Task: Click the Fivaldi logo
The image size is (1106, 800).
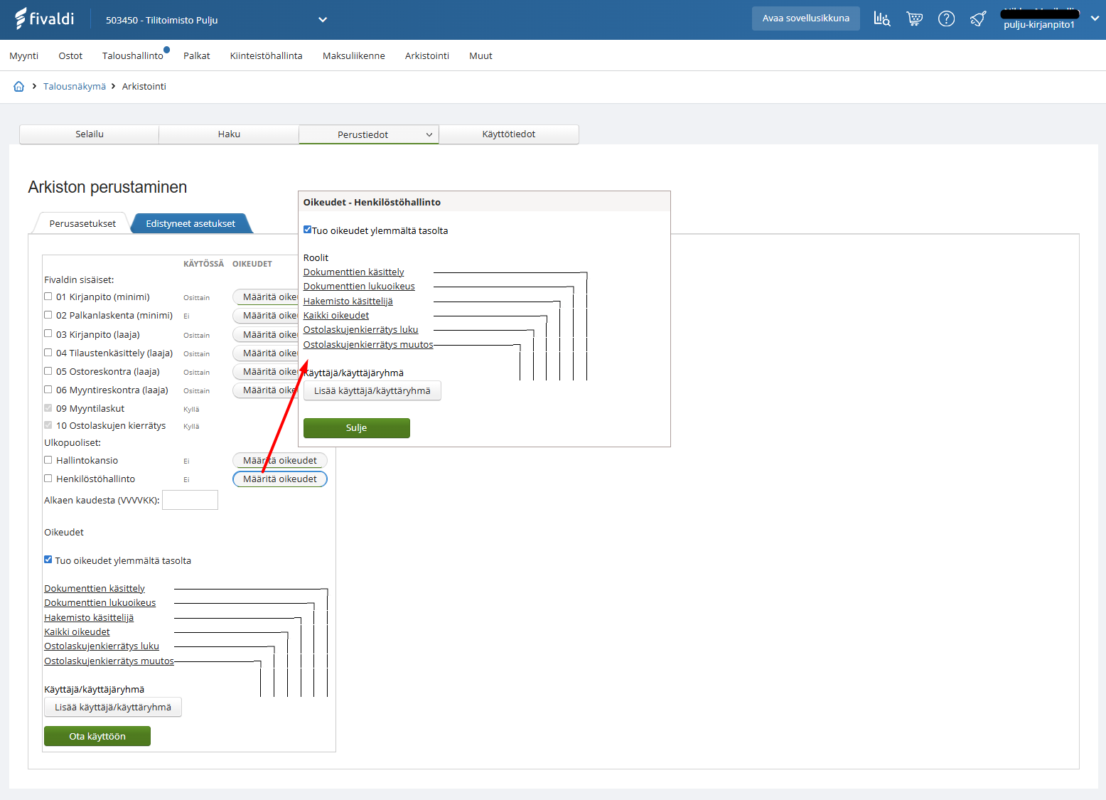Action: (x=44, y=18)
